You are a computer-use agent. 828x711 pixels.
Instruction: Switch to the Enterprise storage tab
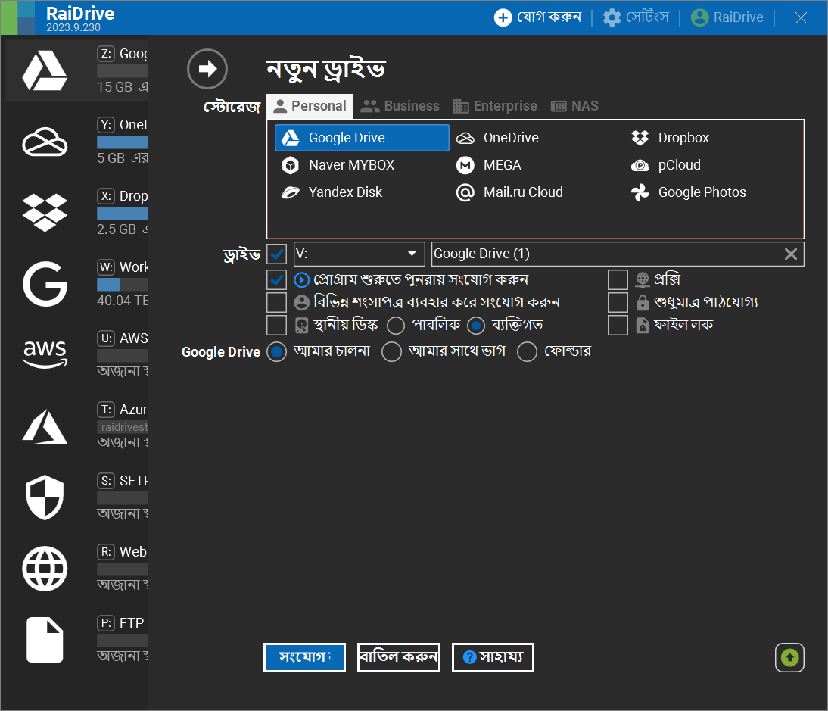coord(495,106)
